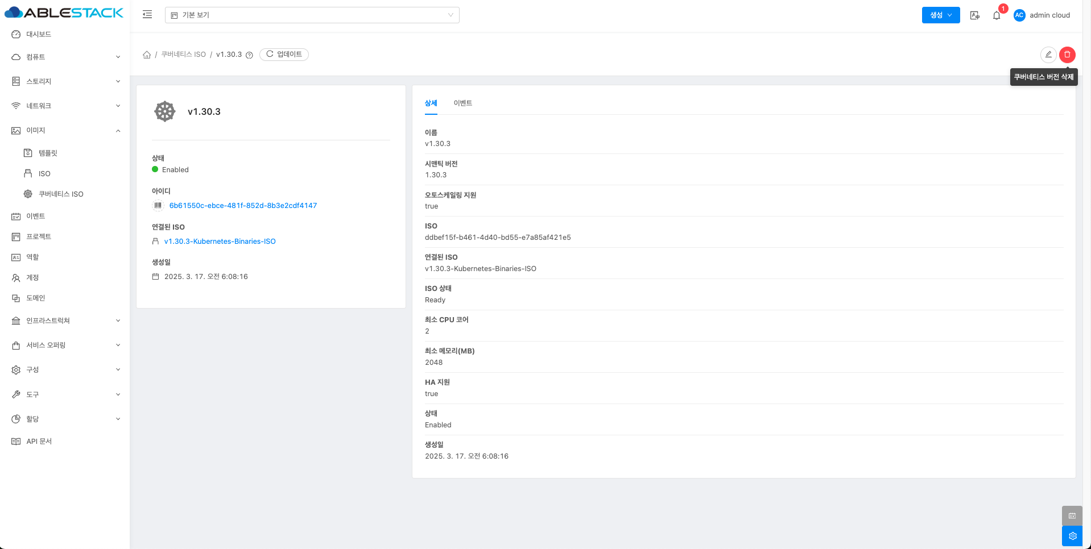Open the 생성 create dropdown button
Image resolution: width=1091 pixels, height=549 pixels.
940,15
